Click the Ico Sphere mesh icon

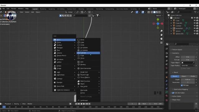click(79, 50)
